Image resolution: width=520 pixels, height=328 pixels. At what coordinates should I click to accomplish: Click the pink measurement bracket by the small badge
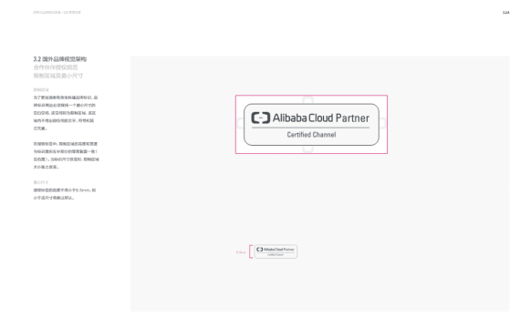[x=251, y=251]
